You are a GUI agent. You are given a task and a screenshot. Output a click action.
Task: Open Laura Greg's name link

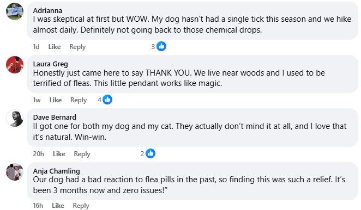[x=50, y=64]
